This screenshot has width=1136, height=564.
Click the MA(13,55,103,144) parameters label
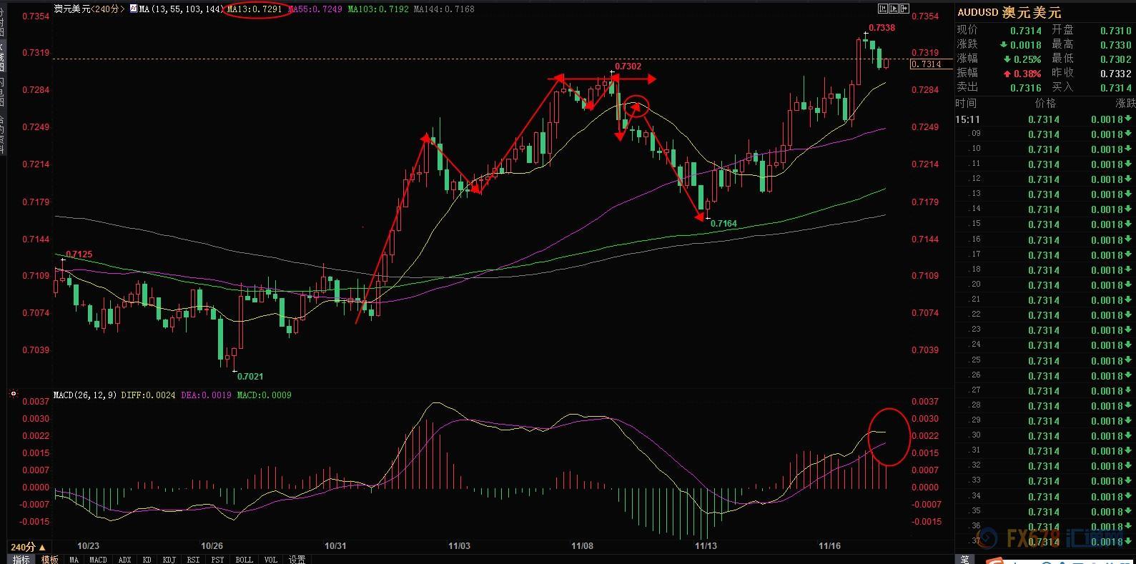point(181,9)
